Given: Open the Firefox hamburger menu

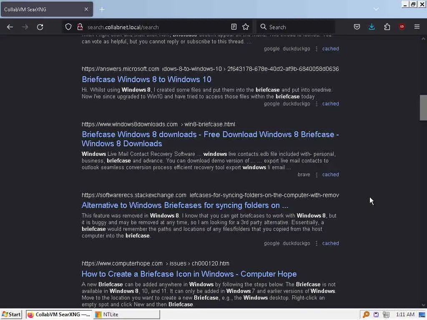Looking at the screenshot, I should 417,27.
